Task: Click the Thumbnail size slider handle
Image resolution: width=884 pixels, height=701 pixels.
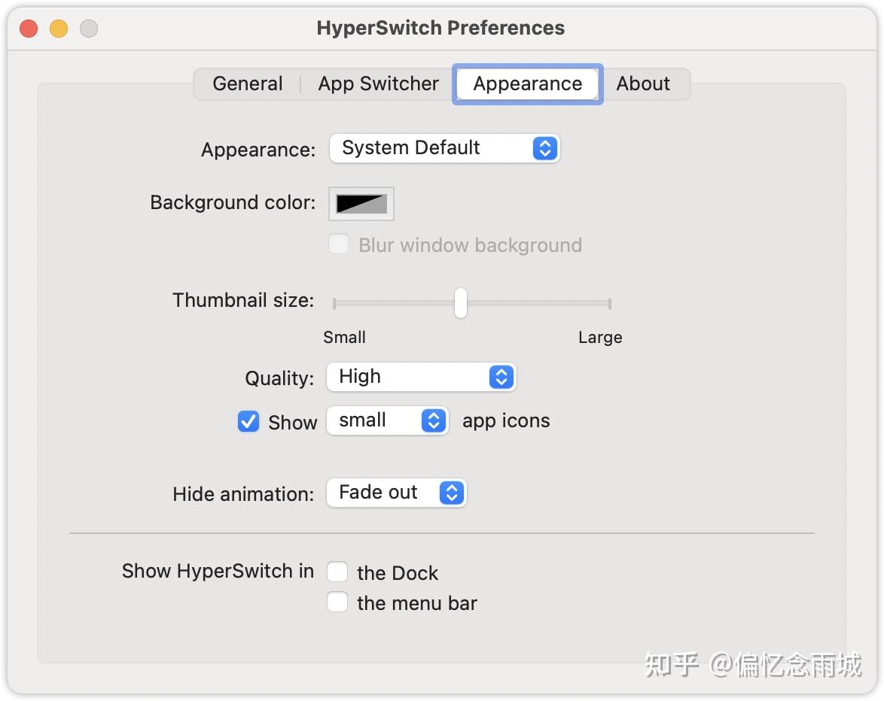Action: (461, 303)
